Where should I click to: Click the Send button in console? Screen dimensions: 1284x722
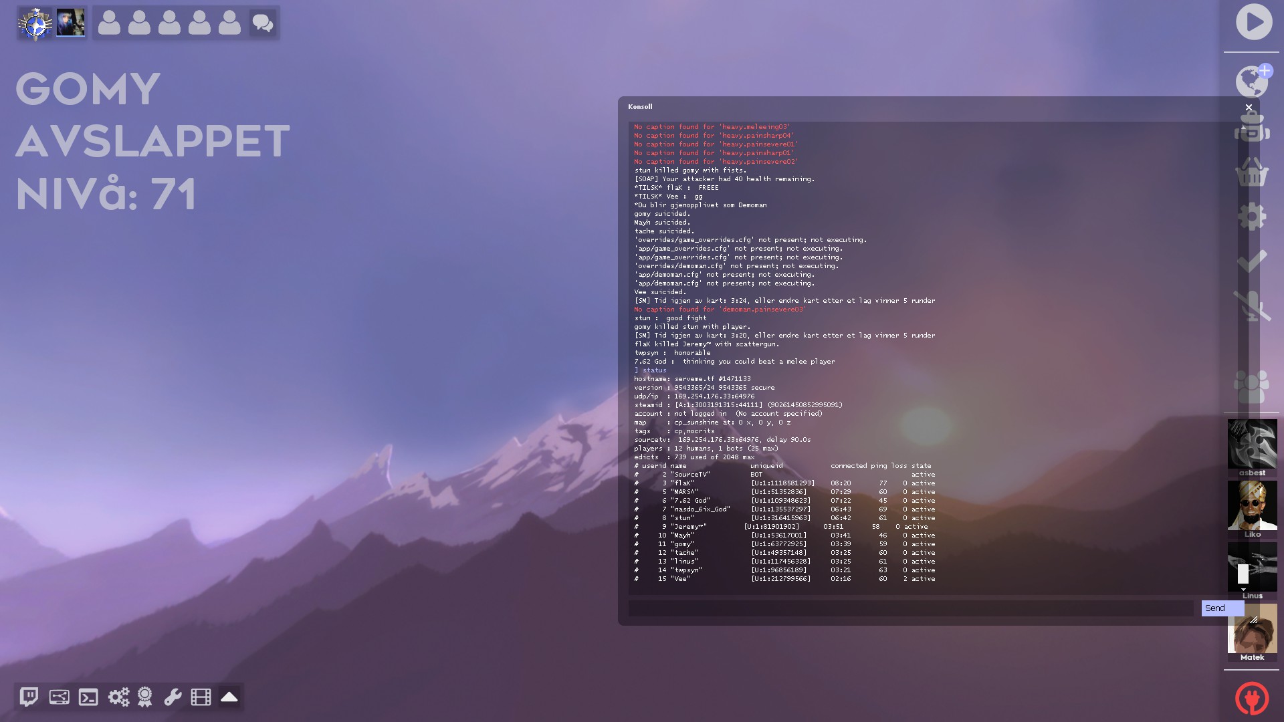click(x=1222, y=608)
